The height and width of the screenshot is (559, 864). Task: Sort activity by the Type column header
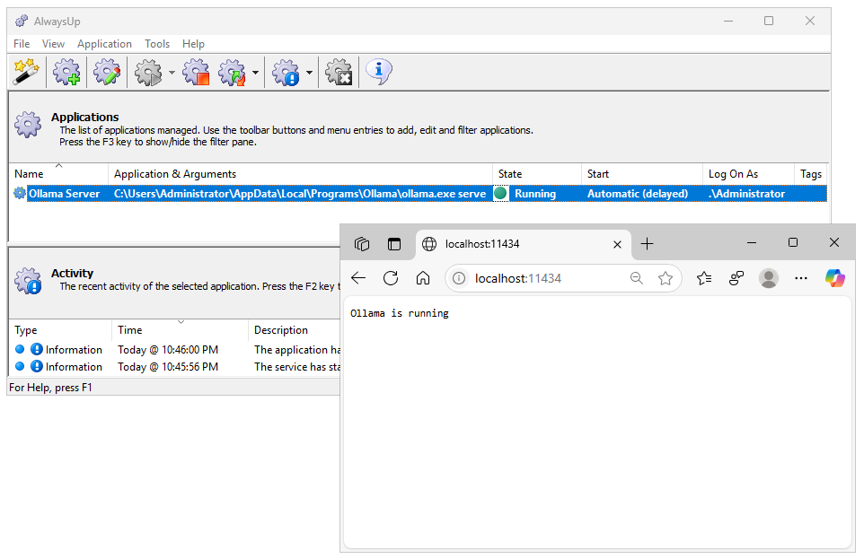[60, 330]
